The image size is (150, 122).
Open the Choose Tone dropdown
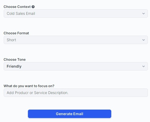76,66
